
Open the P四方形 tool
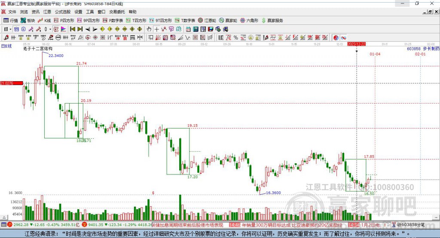coord(64,21)
